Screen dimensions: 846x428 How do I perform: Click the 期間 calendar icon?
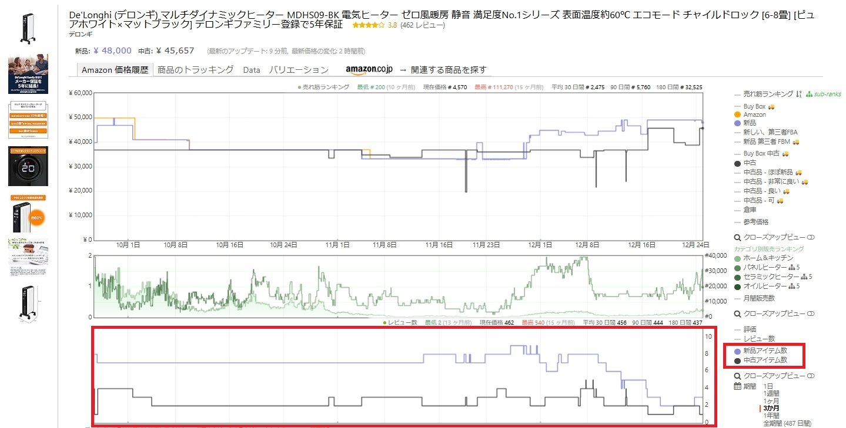tap(738, 386)
